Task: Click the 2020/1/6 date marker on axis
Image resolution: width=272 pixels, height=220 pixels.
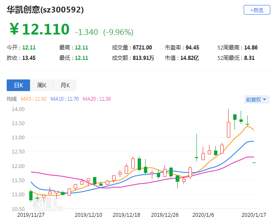Action: click(203, 215)
